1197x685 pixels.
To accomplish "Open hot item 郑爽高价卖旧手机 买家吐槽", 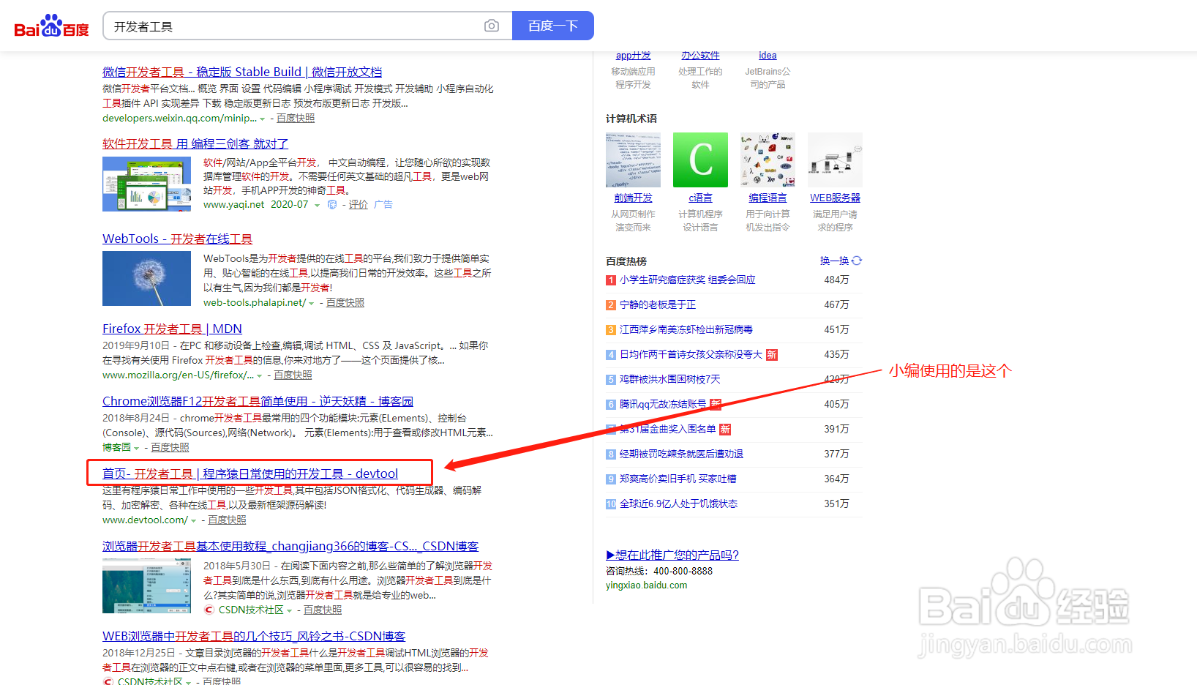I will (678, 479).
